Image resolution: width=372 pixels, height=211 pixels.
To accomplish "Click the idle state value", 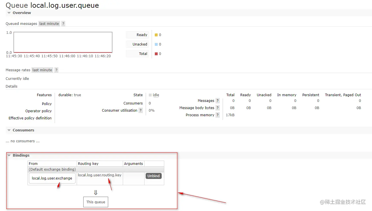I will click(156, 95).
